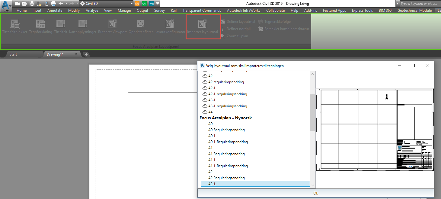The height and width of the screenshot is (199, 441).
Task: Open the Tegnforklaring tool
Action: [40, 24]
